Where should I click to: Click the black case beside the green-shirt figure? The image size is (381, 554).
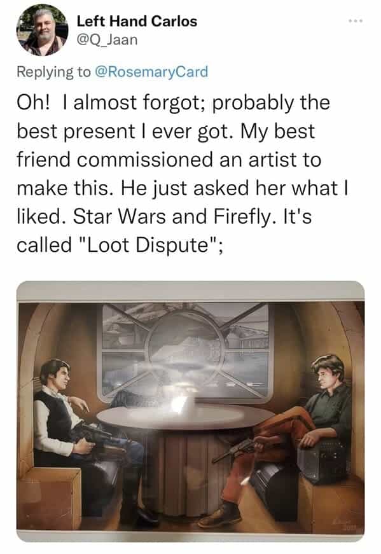pos(322,459)
